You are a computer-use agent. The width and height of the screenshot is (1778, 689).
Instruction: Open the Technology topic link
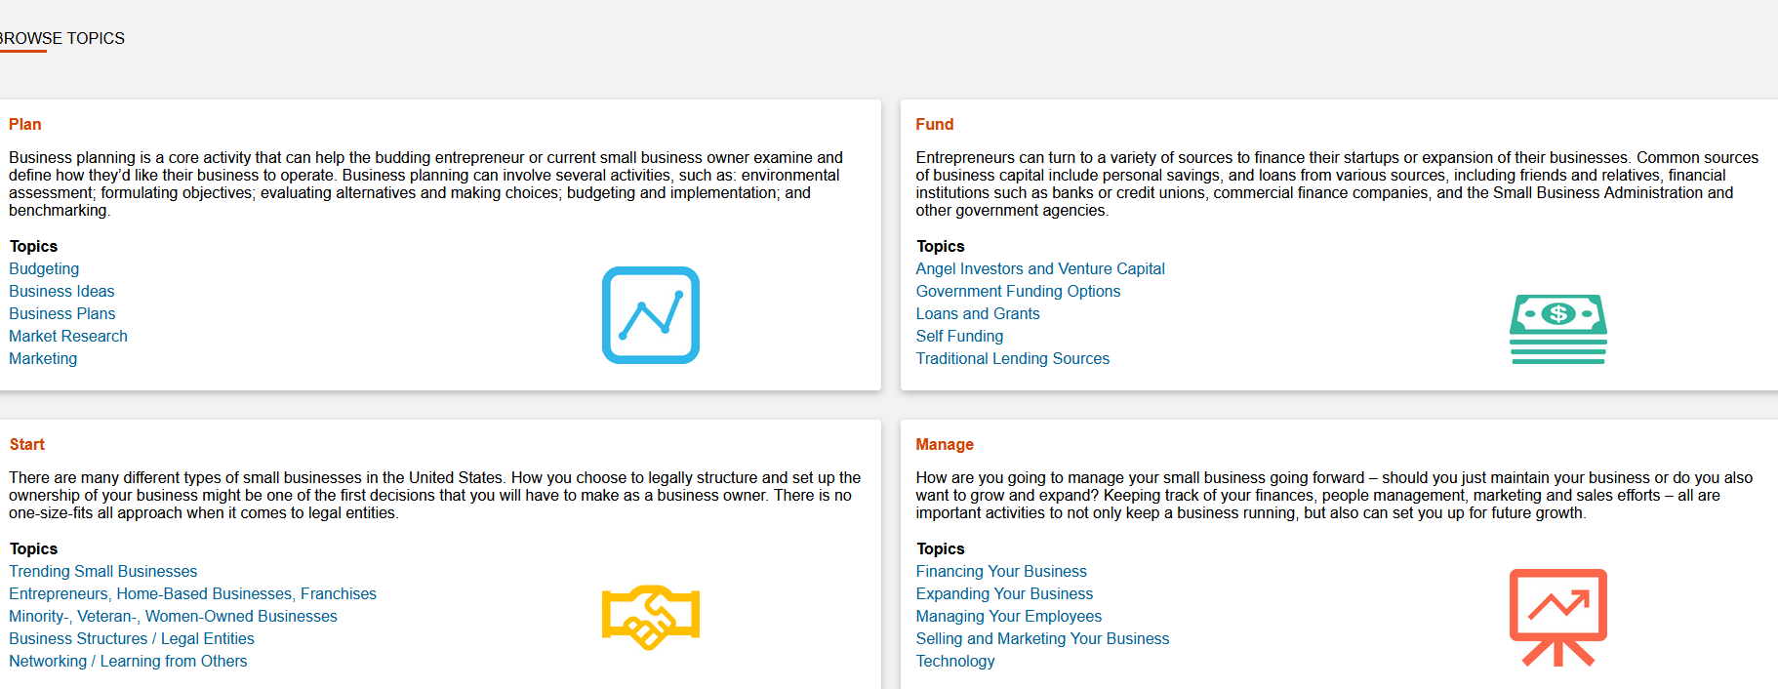click(x=954, y=661)
